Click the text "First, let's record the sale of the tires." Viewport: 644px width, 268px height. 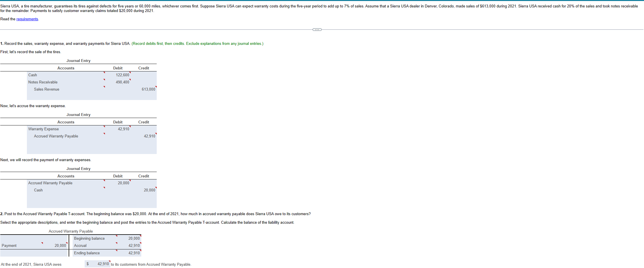(x=31, y=52)
